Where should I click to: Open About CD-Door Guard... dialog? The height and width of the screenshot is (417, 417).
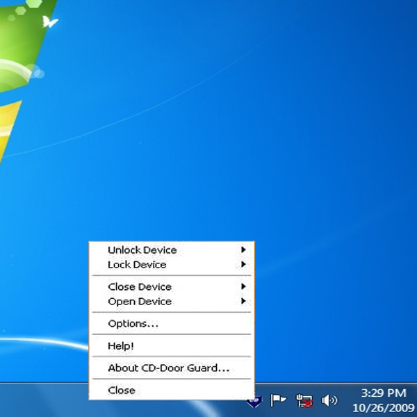(172, 368)
